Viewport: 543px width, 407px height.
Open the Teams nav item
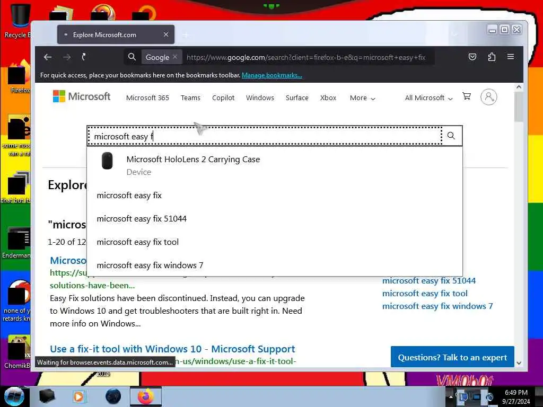(190, 98)
